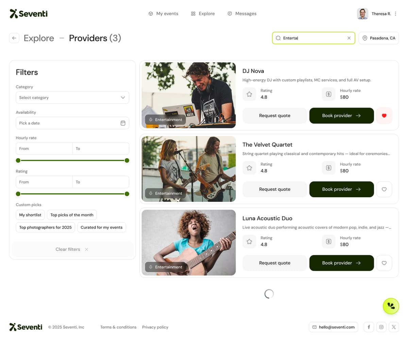This screenshot has width=408, height=339.
Task: Unfavorite DJ Nova via the red heart
Action: (384, 116)
